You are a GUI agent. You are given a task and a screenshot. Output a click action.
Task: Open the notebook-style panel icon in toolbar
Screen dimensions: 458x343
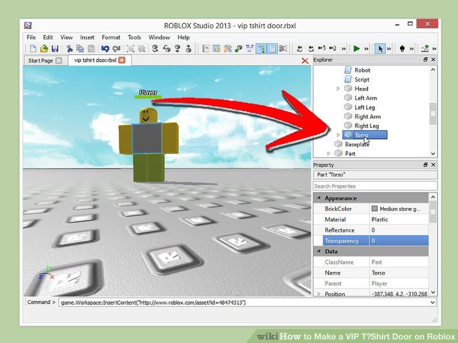coord(206,48)
